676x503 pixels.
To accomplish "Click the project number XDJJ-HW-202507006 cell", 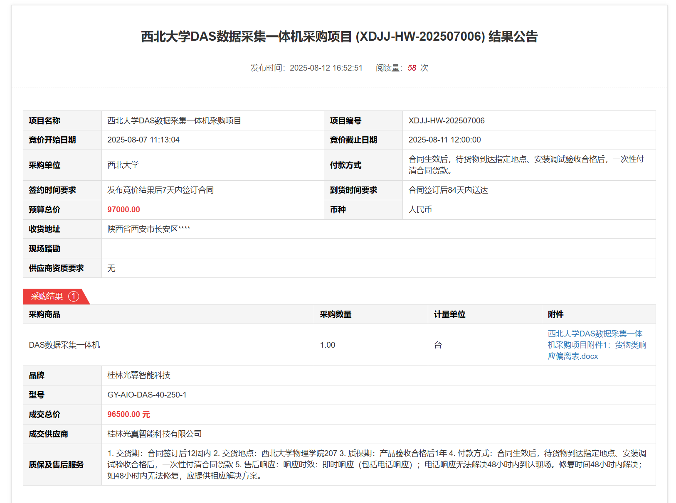I will (x=446, y=120).
